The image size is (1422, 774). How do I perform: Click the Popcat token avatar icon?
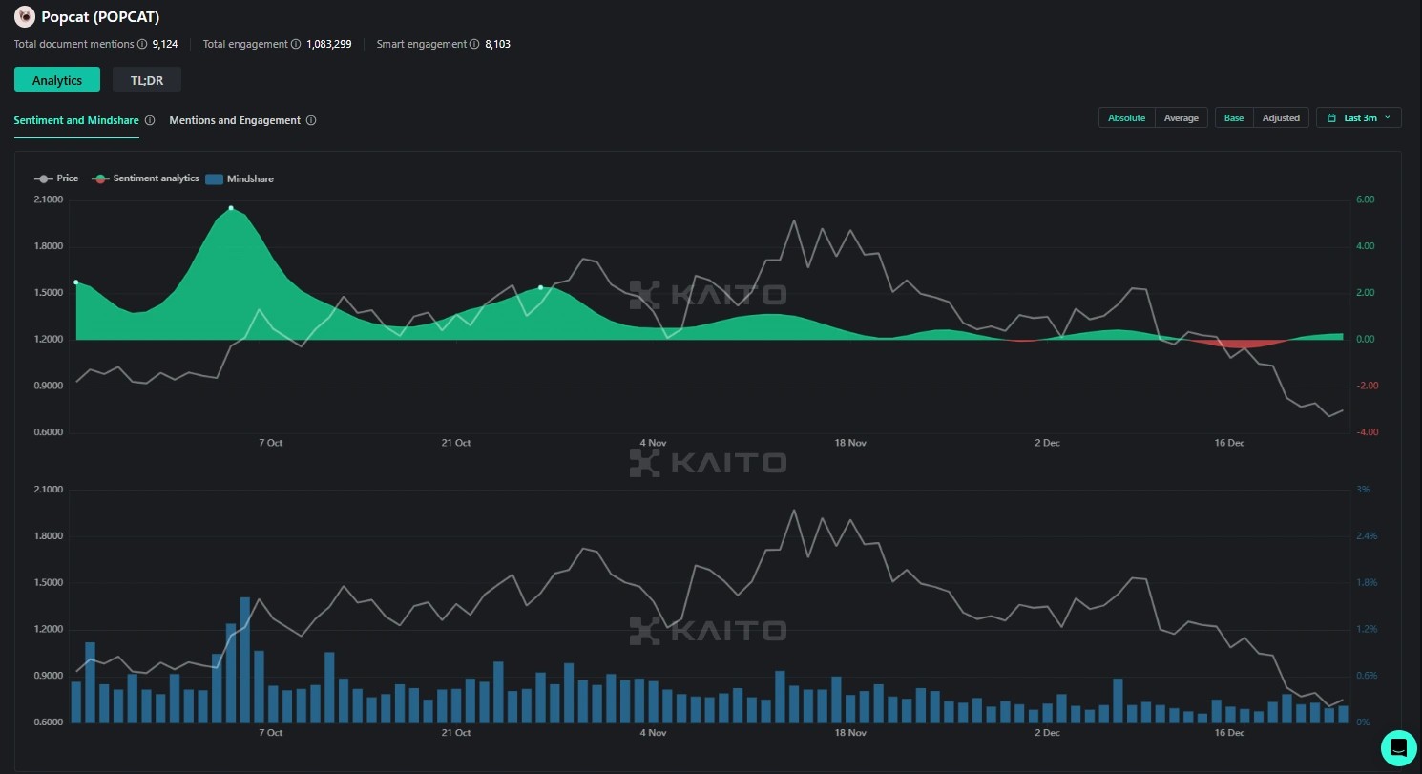click(x=25, y=16)
